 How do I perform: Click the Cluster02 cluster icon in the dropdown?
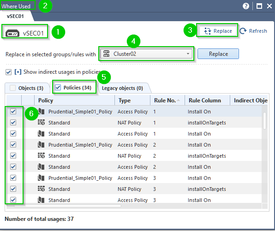coord(106,53)
